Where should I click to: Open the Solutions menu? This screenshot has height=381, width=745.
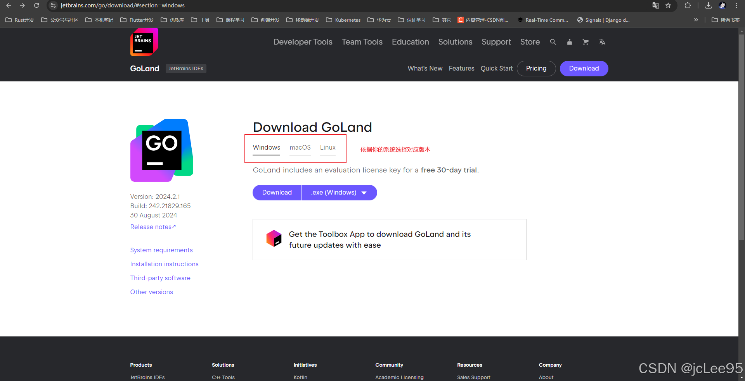coord(456,42)
